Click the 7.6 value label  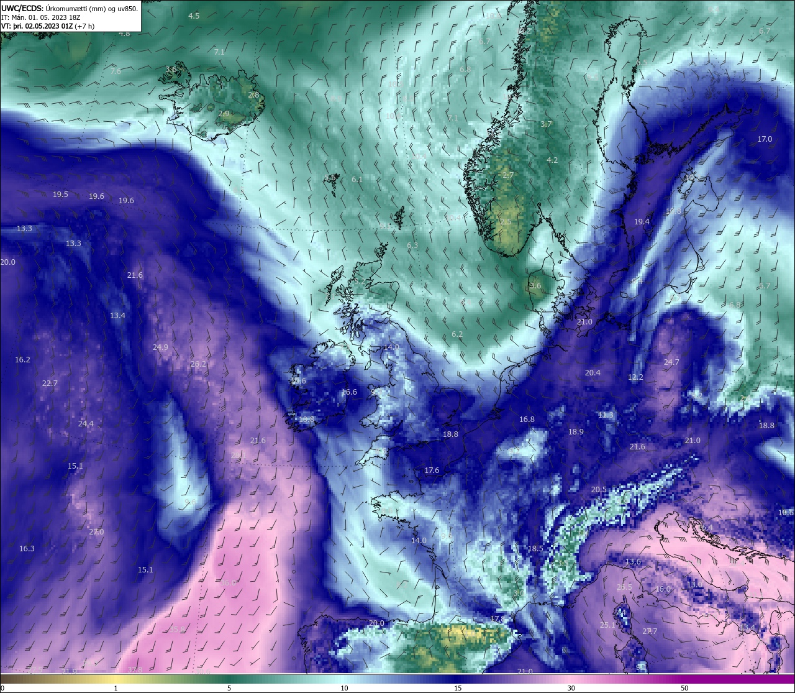[x=116, y=71]
